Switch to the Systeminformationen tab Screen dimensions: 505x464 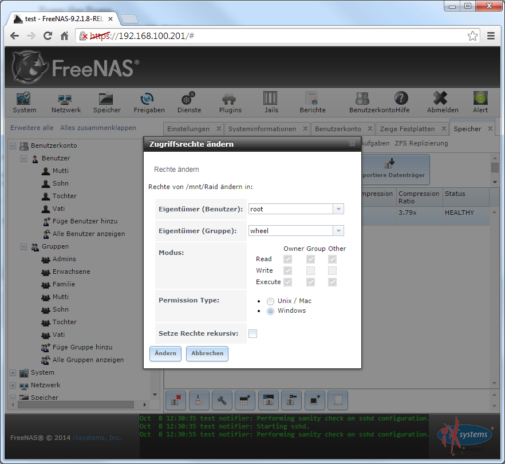262,129
